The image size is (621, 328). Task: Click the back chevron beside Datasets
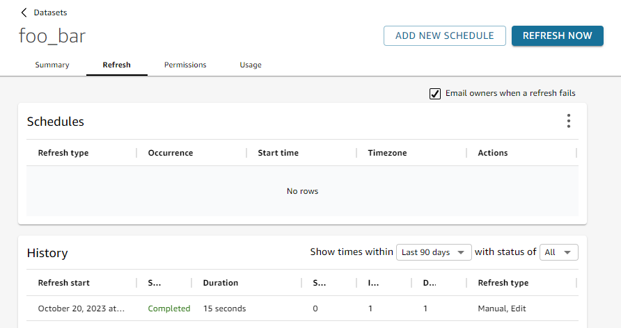point(24,13)
